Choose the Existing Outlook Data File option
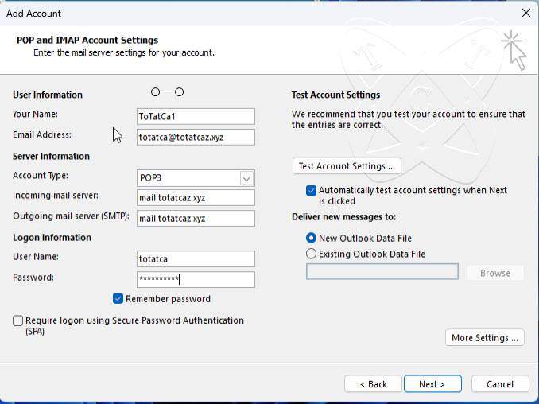This screenshot has width=539, height=404. 311,254
